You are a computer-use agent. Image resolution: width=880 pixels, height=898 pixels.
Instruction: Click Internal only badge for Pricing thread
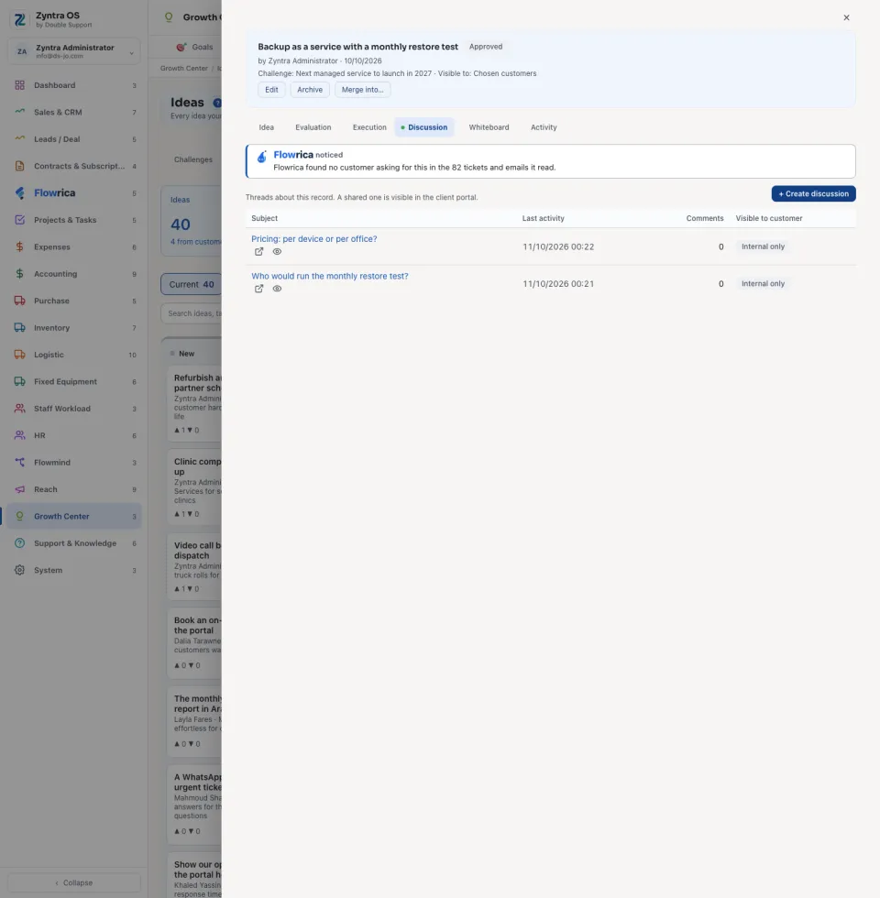[763, 246]
